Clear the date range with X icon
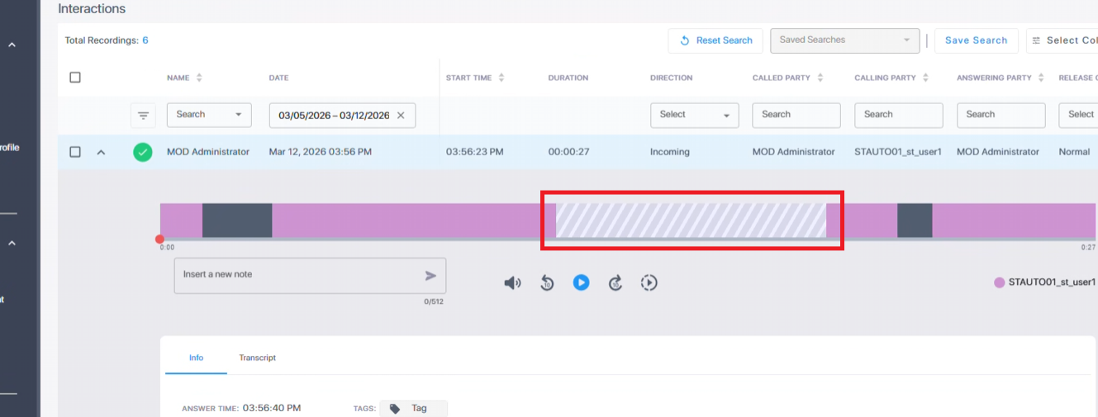Viewport: 1098px width, 417px height. (x=401, y=116)
